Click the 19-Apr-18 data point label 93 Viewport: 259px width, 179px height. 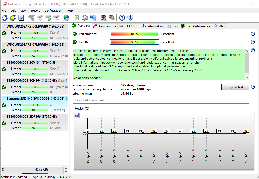[x=246, y=131]
